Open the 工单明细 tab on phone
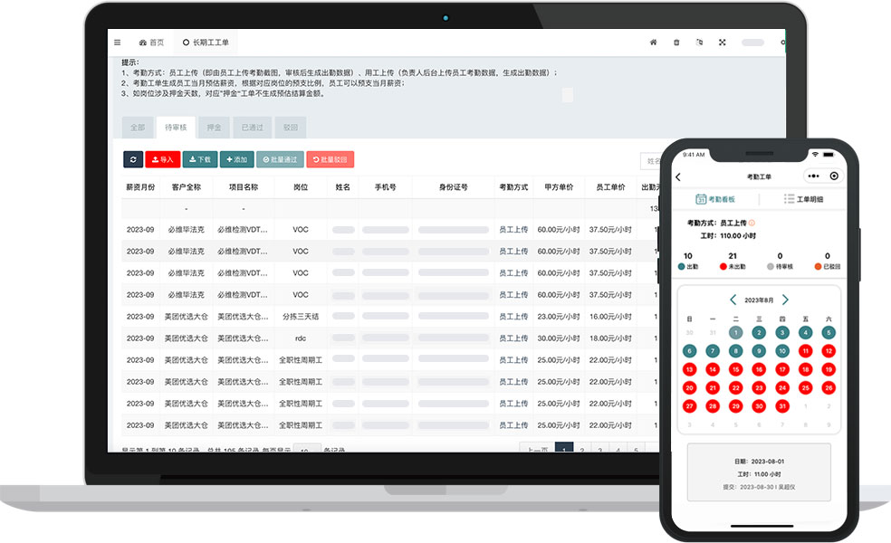Screen dimensions: 891x543 coord(803,199)
